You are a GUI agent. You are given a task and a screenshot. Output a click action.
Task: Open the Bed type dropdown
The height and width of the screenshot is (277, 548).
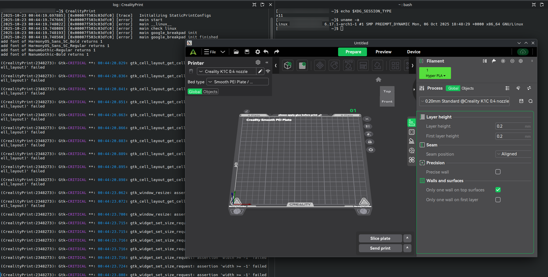click(x=237, y=82)
